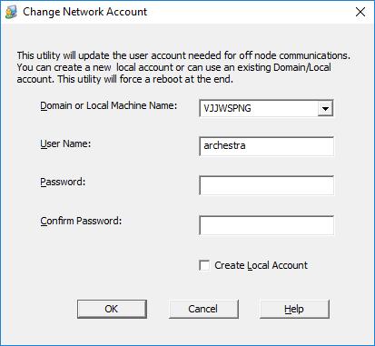This screenshot has width=375, height=346.
Task: Click the Create Local Account label text
Action: click(261, 265)
